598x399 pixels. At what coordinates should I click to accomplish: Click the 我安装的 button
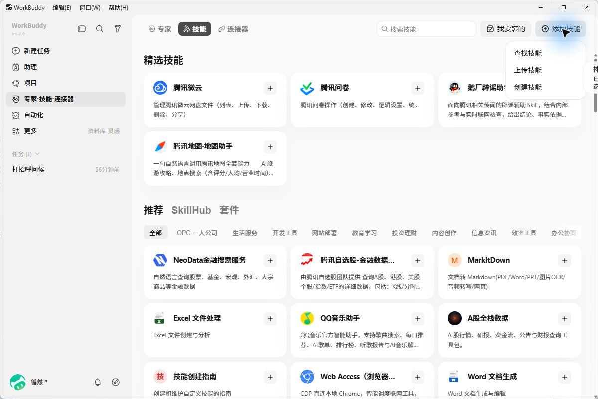click(506, 29)
